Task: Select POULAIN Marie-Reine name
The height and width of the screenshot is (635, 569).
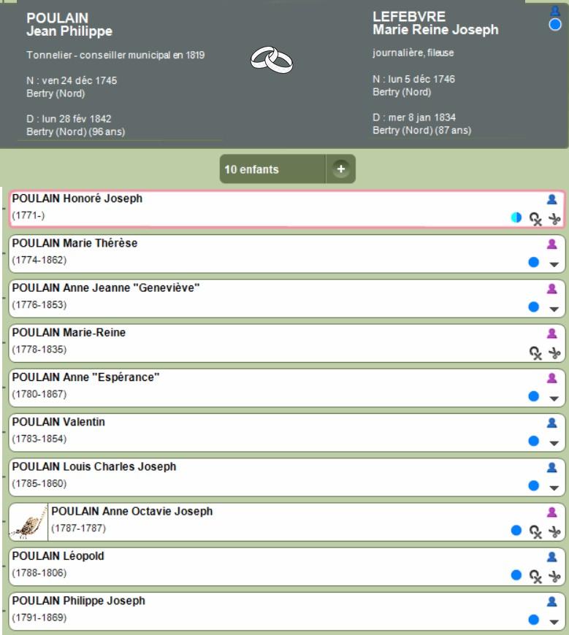Action: click(x=69, y=333)
